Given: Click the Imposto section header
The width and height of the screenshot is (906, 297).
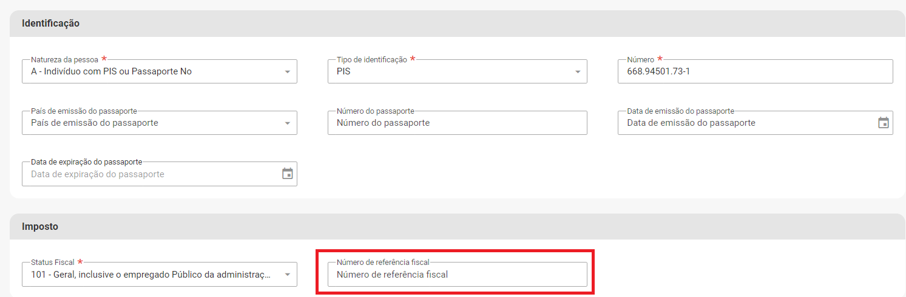Looking at the screenshot, I should pos(40,226).
